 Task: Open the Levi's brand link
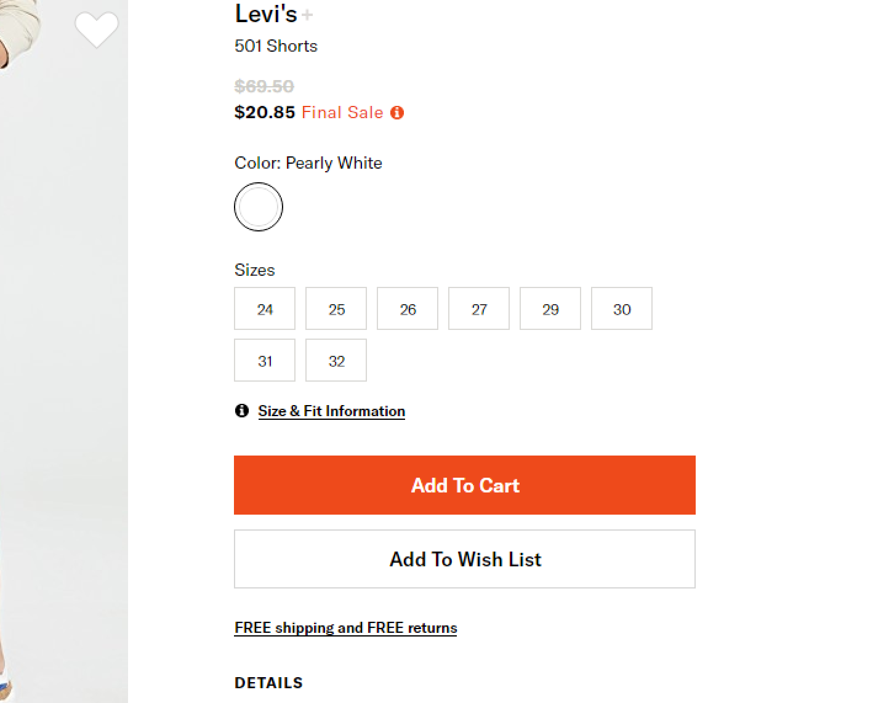tap(265, 14)
